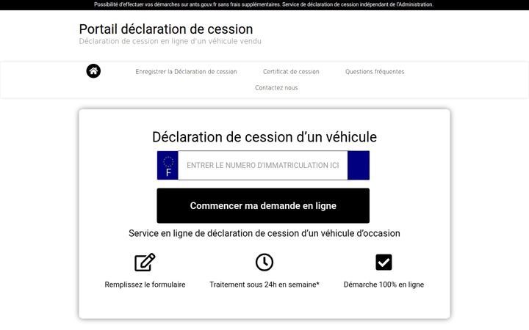Click the Traitement sous 24h en semaine label

pyautogui.click(x=264, y=285)
